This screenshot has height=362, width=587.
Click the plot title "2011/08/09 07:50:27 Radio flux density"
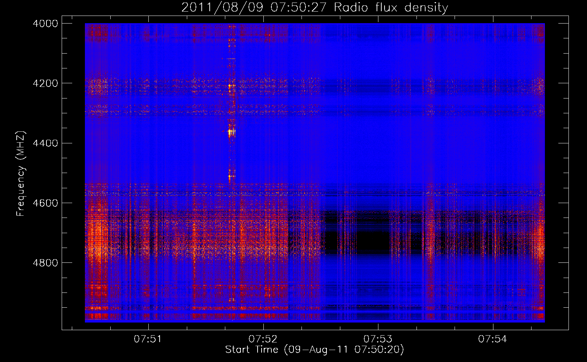315,7
